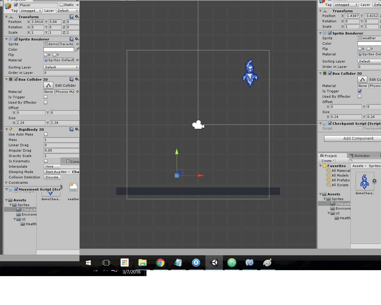Open Rigidbody 2D gear settings icon
The width and height of the screenshot is (381, 305).
click(x=77, y=129)
